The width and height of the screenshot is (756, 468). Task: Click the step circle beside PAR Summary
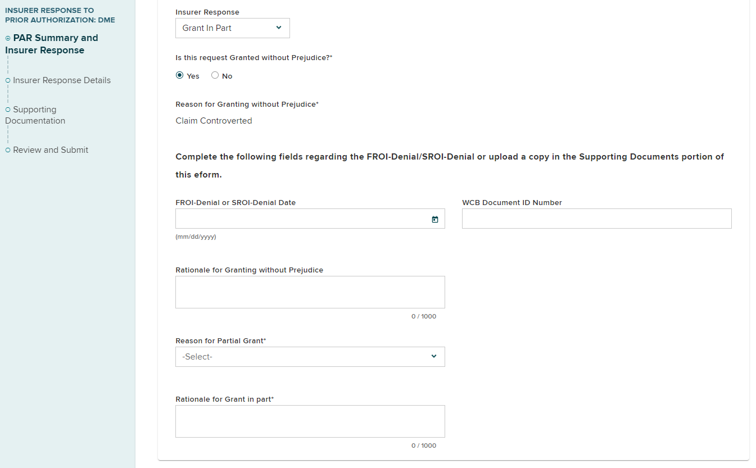(x=8, y=38)
